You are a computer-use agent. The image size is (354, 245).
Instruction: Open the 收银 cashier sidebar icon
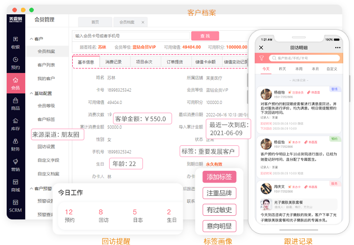coord(15,43)
